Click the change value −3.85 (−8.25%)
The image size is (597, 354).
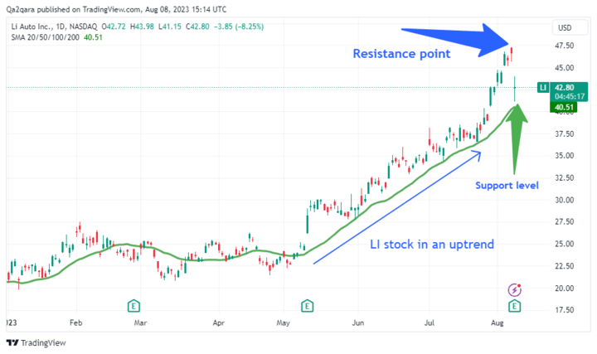coord(239,27)
